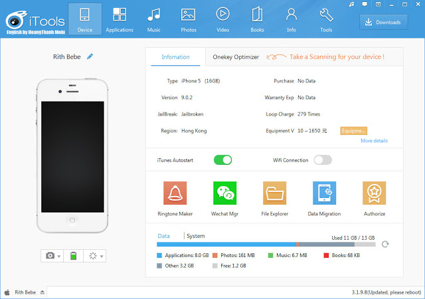Click the Rith Bebe device name heading

coord(66,56)
